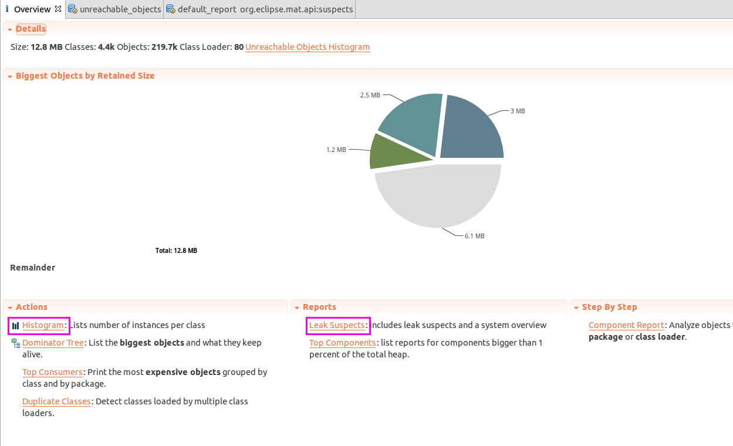733x446 pixels.
Task: Click the '6.1 MB' pie label
Action: click(x=474, y=236)
